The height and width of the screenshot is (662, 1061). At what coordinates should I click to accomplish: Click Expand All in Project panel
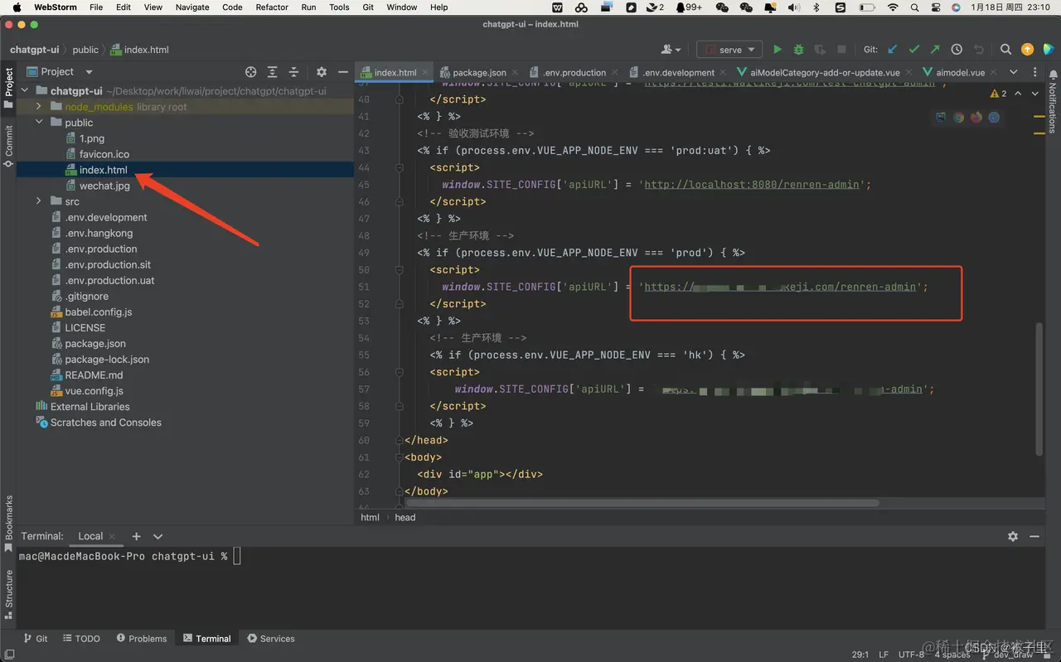point(273,72)
